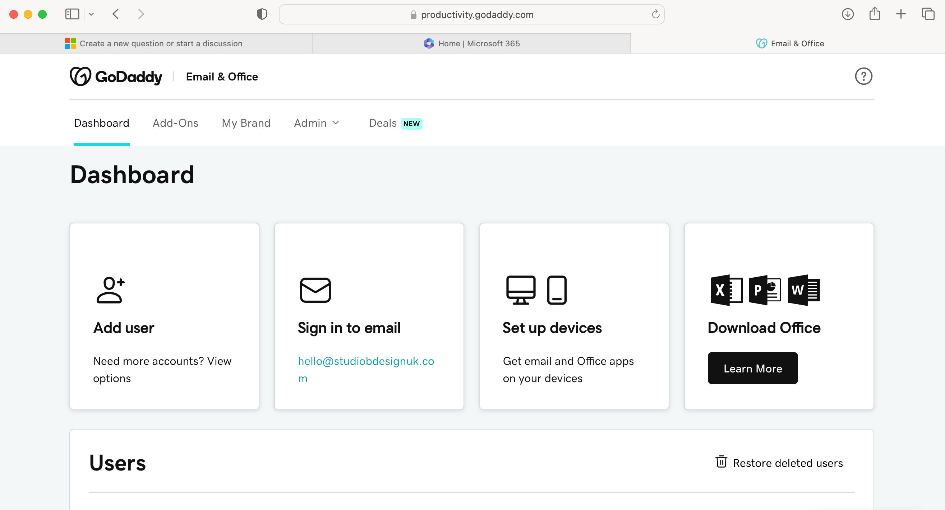Click the Word icon in Download Office

tap(803, 290)
